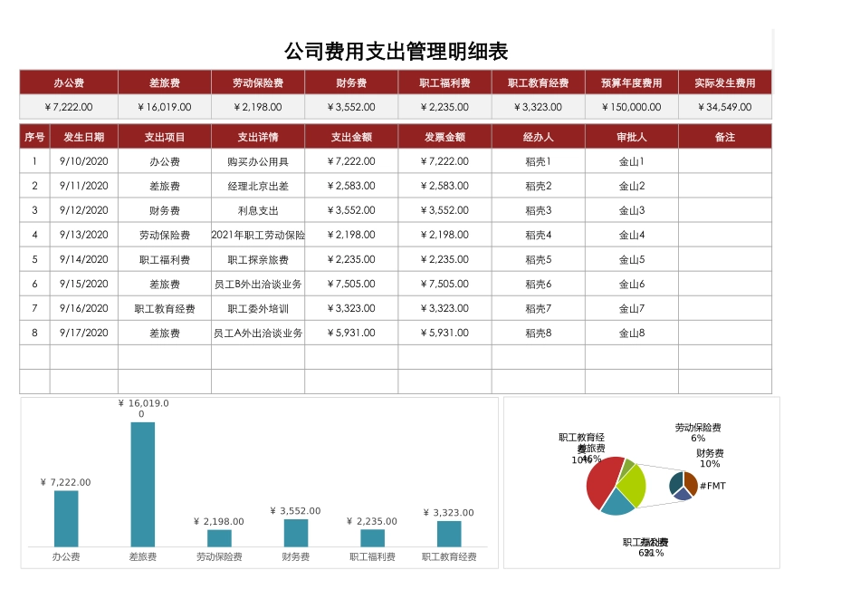Select the 预算年度费用 total ¥150,000.00 cell

[633, 107]
